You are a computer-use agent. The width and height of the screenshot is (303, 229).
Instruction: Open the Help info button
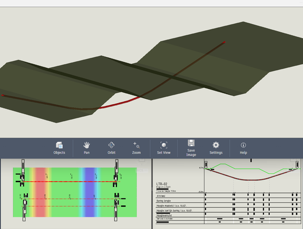(x=243, y=148)
